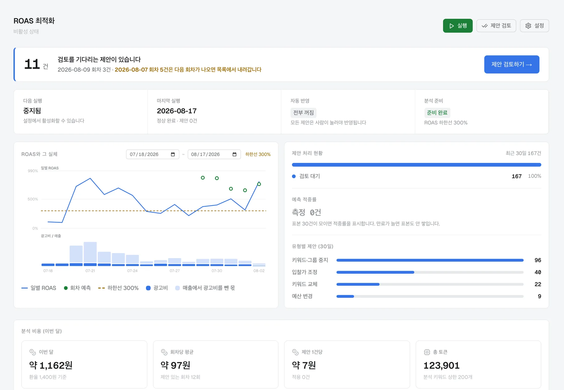Toggle 광고비 legend entry

pyautogui.click(x=157, y=288)
